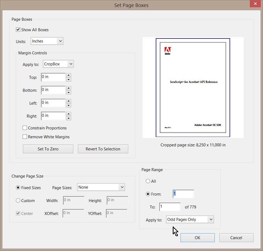
Task: Enable Remove White Margins
Action: (x=25, y=137)
